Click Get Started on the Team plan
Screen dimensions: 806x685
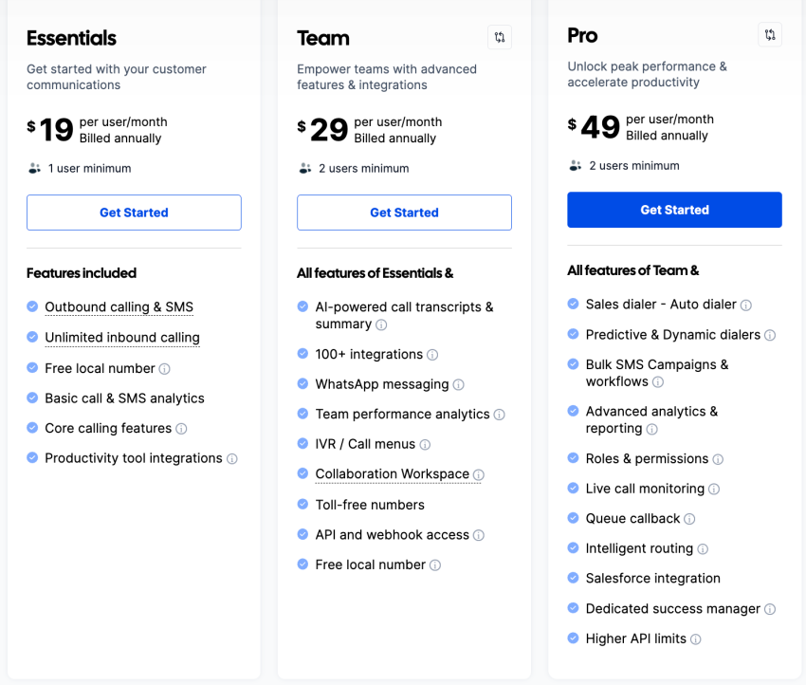404,213
